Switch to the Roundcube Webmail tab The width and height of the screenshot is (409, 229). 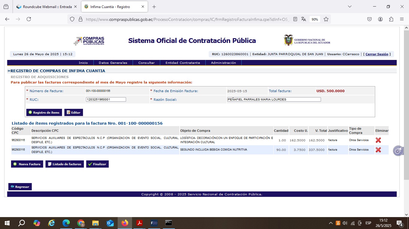[x=47, y=7]
